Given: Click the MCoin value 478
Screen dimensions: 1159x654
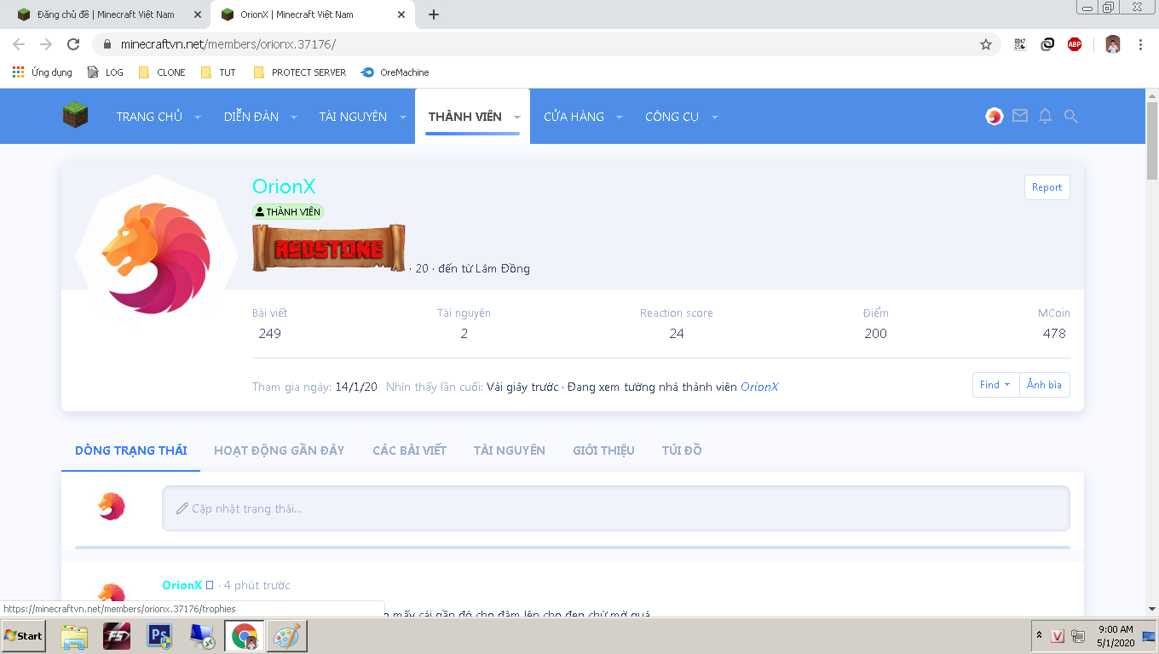Looking at the screenshot, I should click(1054, 334).
